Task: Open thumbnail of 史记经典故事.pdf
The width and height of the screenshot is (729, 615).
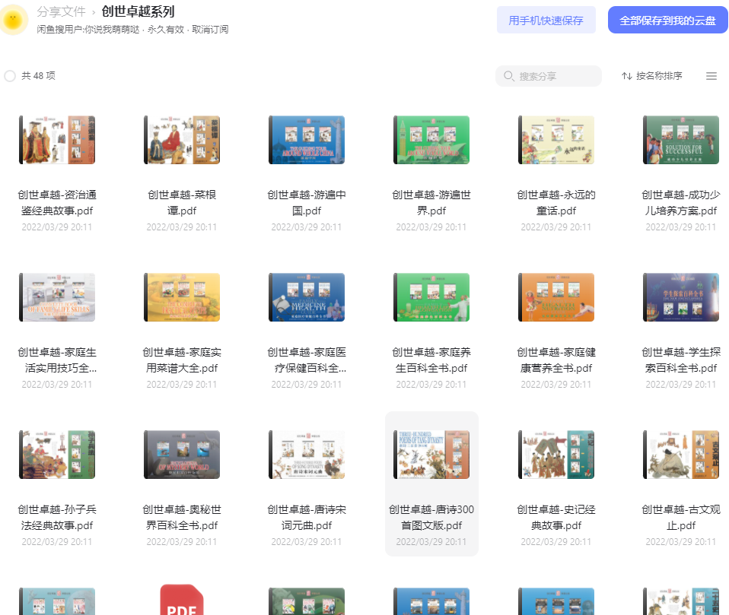Action: pyautogui.click(x=556, y=455)
